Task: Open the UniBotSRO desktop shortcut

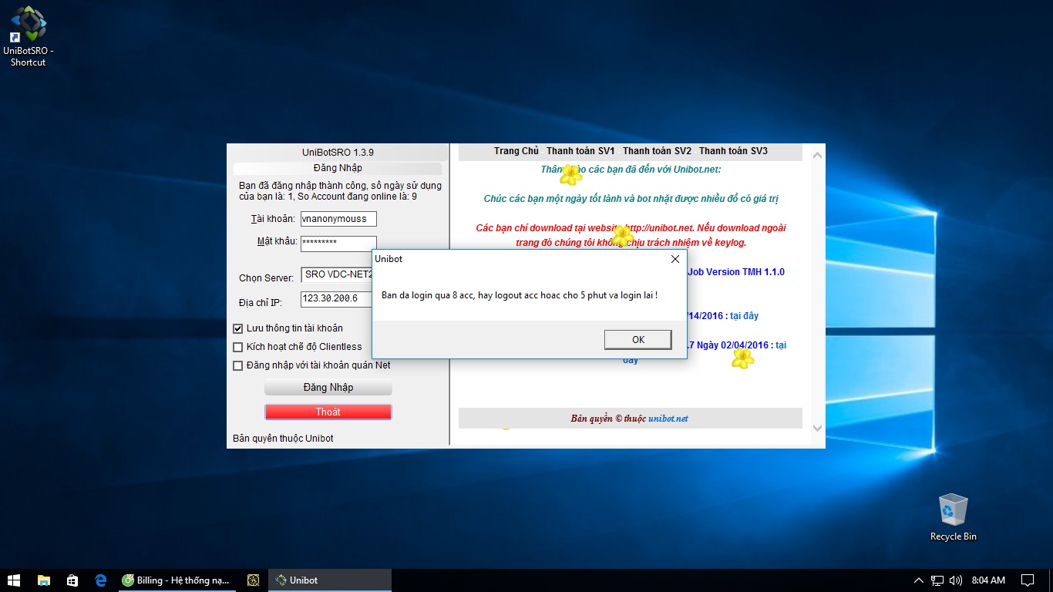Action: pos(29,35)
